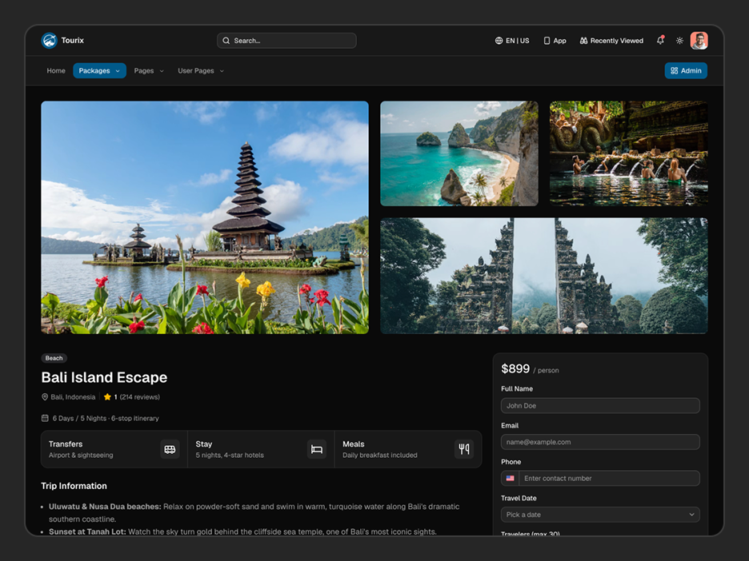Click the Bali, Indonesia location text

pyautogui.click(x=73, y=397)
